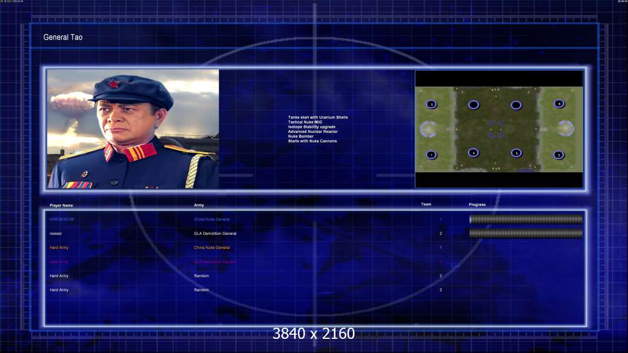Screen dimensions: 628x353
Task: Click start position 3 marker on minimap
Action: click(x=431, y=104)
